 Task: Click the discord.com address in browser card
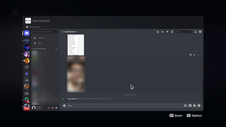(x=35, y=27)
